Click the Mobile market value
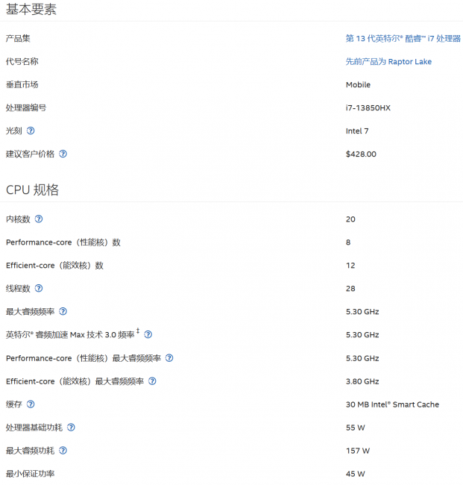Viewport: 463px width, 485px height. pos(358,85)
